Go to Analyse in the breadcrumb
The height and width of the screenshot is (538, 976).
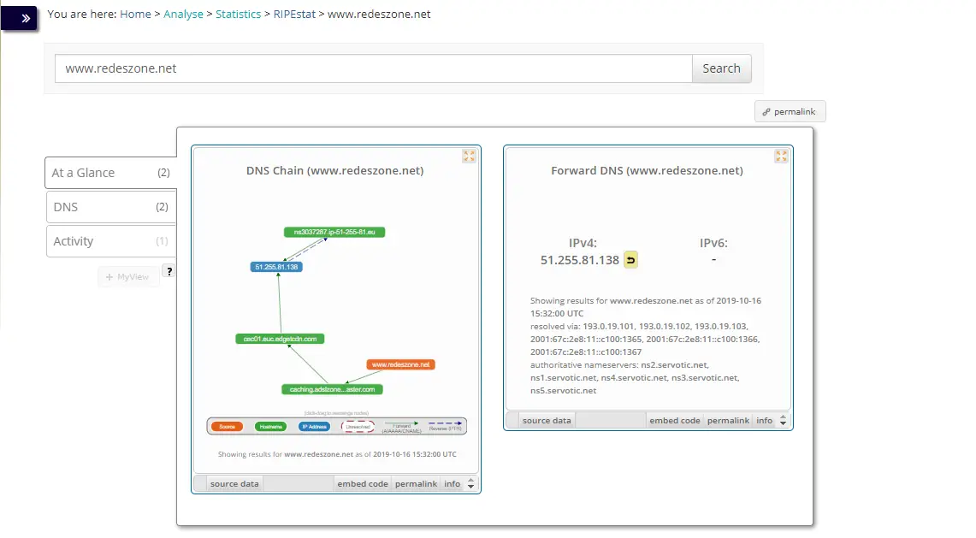click(183, 15)
